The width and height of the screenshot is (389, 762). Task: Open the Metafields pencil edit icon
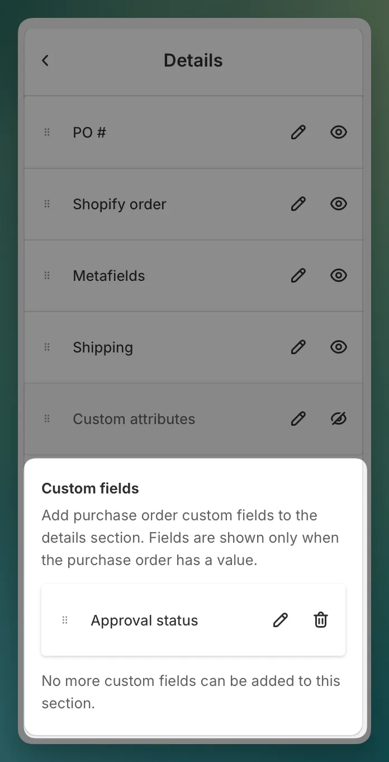[x=298, y=275]
